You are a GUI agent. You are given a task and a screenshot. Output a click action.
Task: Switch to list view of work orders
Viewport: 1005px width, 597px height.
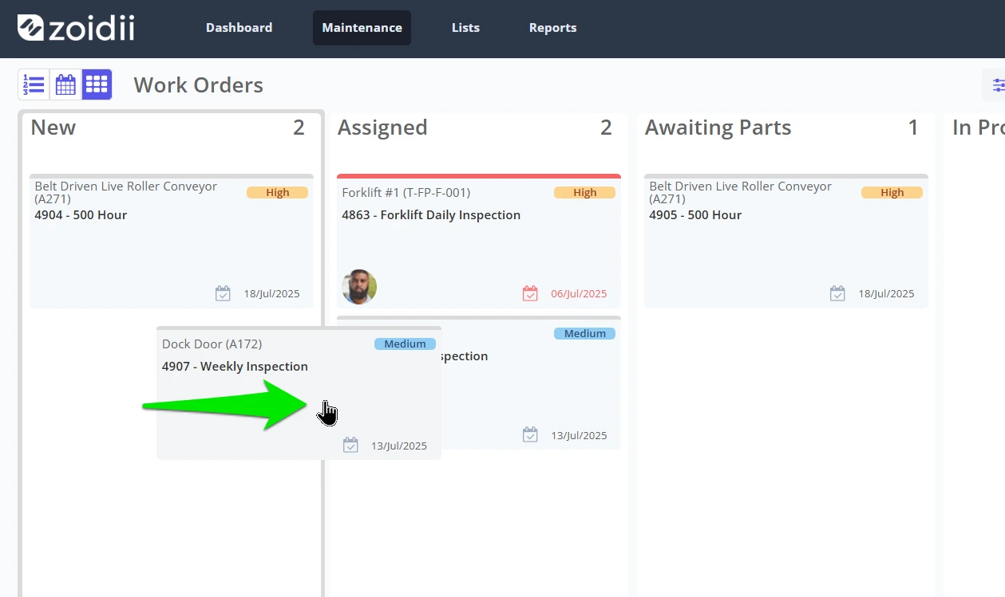(x=34, y=84)
